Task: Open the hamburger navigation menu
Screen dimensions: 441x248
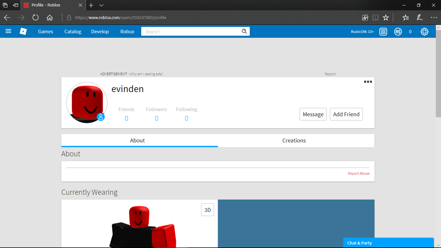Action: coord(8,31)
